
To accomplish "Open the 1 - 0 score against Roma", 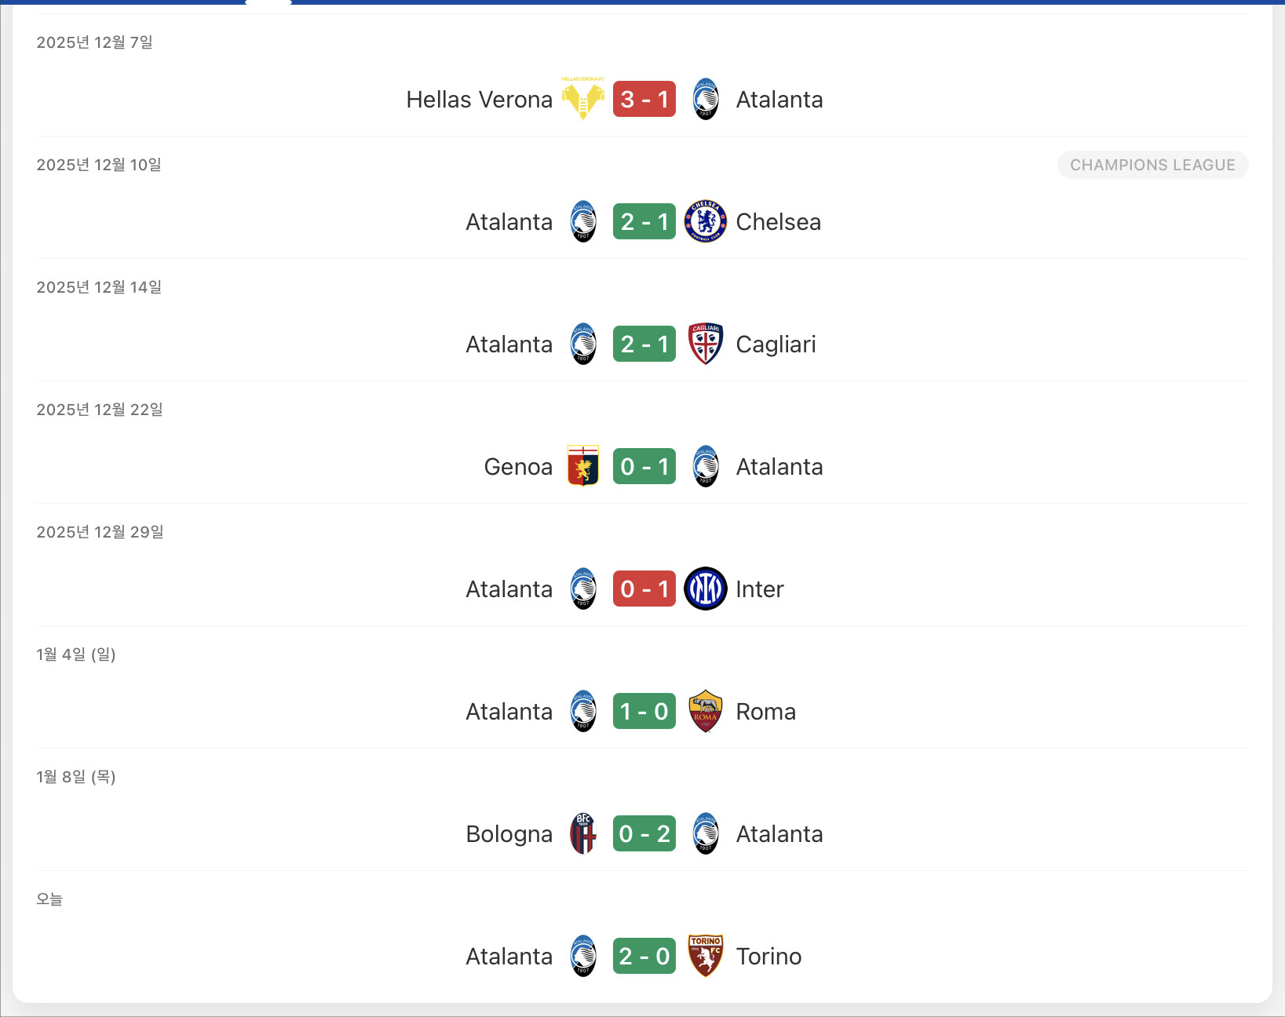I will (x=644, y=711).
